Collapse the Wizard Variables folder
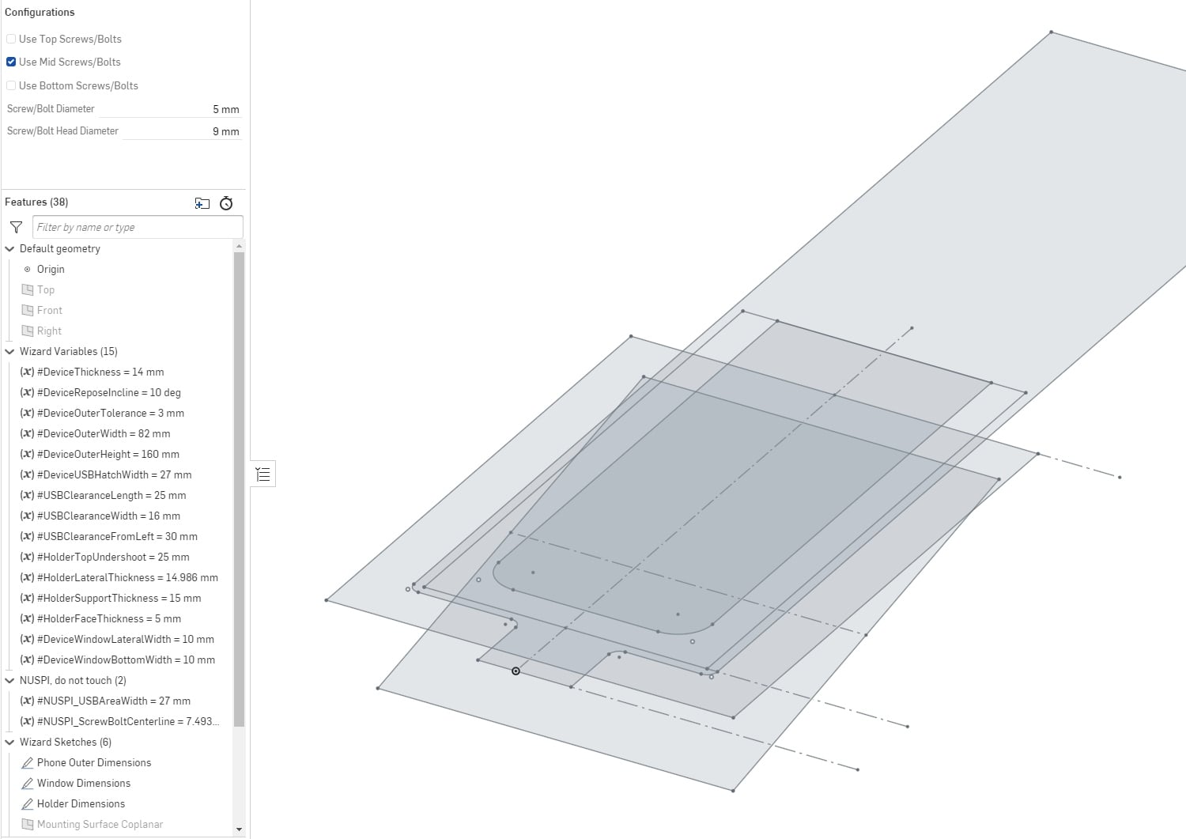 [10, 351]
